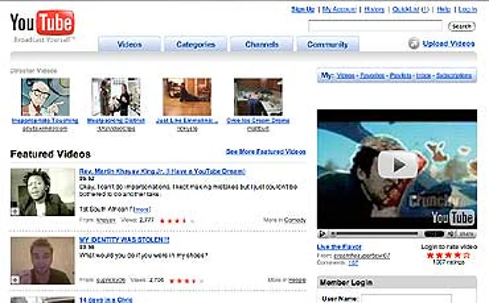Rate the player video with first star
The image size is (489, 303).
(x=430, y=255)
